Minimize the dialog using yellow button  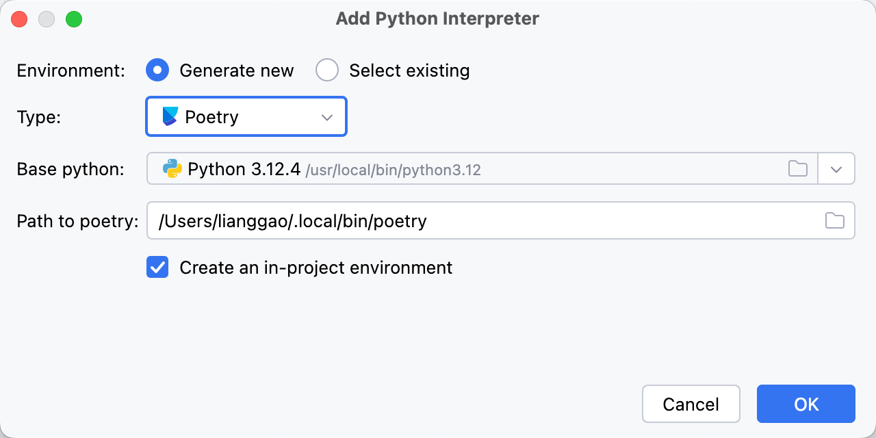[x=47, y=19]
